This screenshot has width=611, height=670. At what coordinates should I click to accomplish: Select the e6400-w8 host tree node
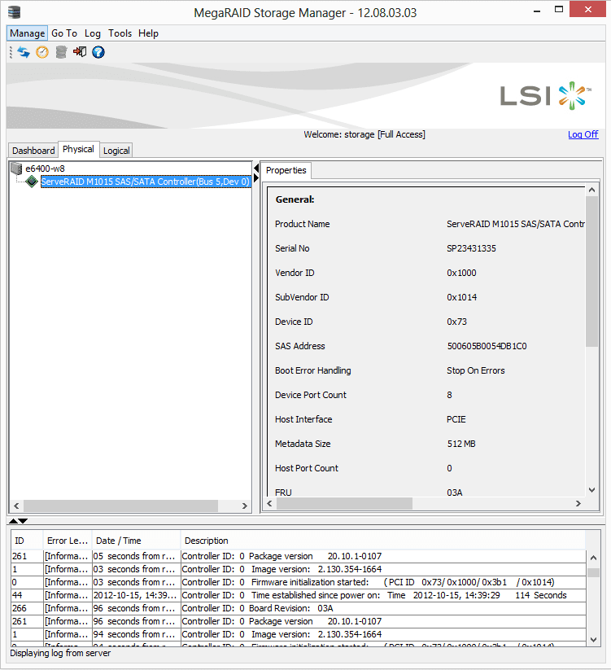point(46,169)
